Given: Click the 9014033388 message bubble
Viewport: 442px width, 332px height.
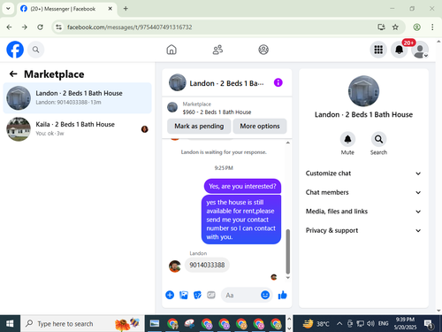Looking at the screenshot, I should [x=207, y=265].
